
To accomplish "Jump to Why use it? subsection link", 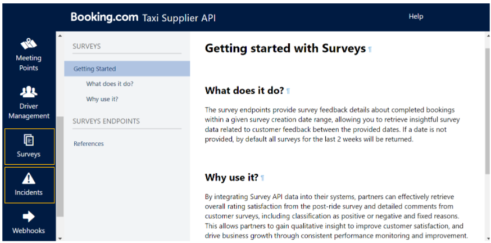I will (x=102, y=99).
